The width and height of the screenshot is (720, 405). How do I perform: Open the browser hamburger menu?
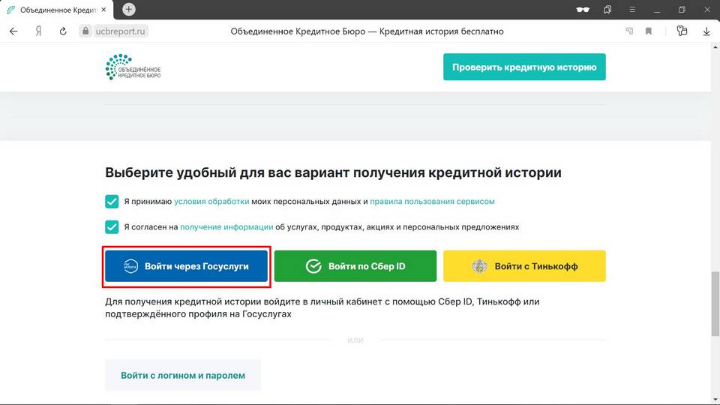pyautogui.click(x=632, y=9)
